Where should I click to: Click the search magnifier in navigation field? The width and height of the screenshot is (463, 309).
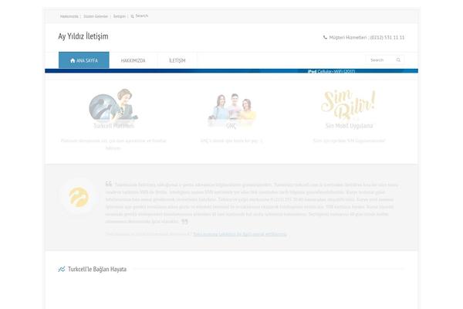coord(398,59)
